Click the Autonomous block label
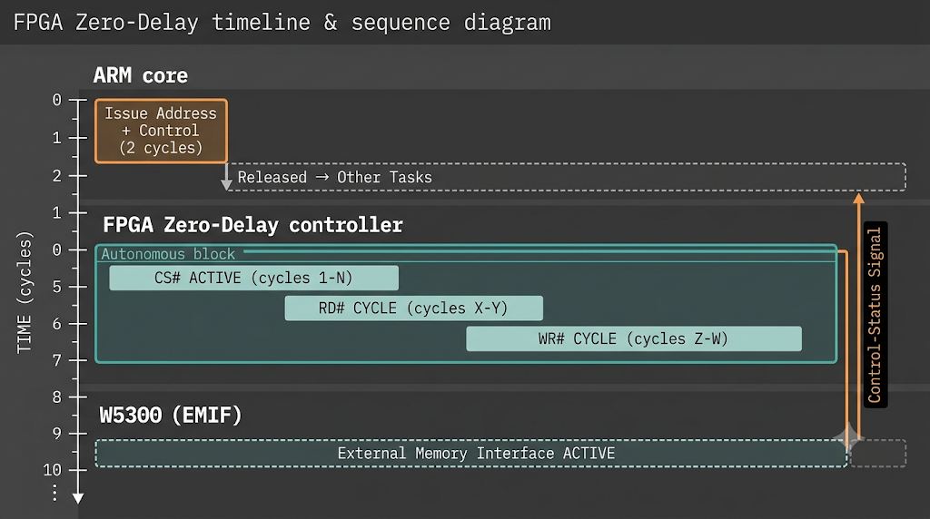 point(168,254)
